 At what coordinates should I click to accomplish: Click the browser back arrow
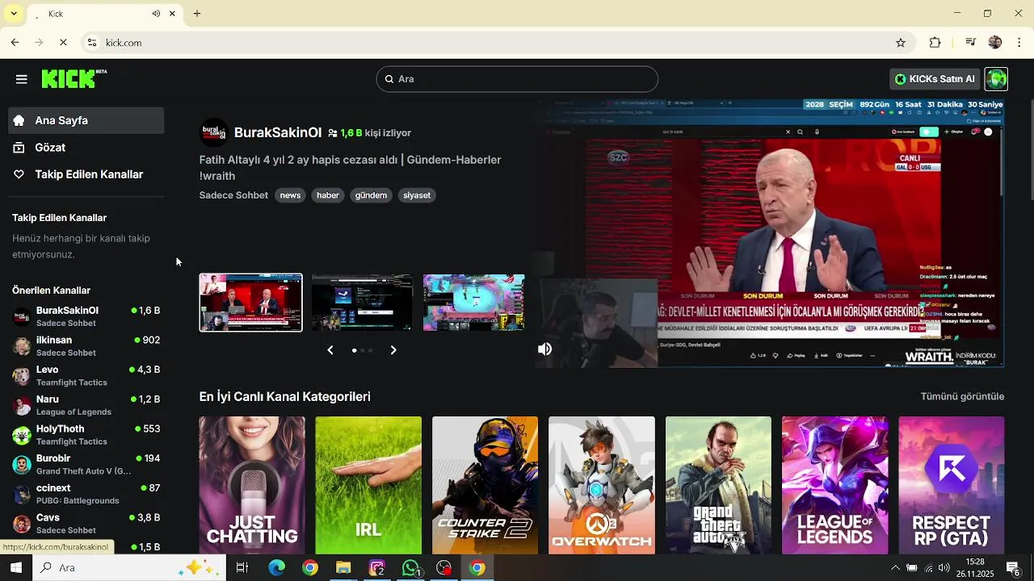pos(15,42)
